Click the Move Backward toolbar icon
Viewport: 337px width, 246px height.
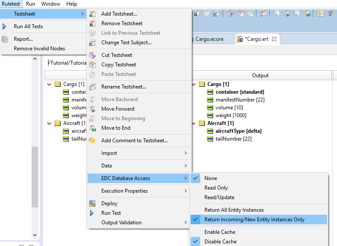(277, 13)
